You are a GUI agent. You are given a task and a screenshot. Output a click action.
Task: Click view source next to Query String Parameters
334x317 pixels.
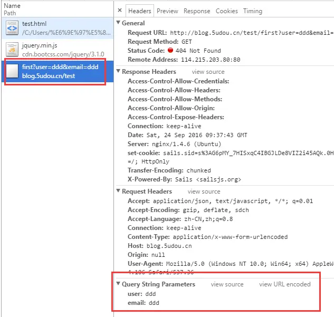[227, 284]
